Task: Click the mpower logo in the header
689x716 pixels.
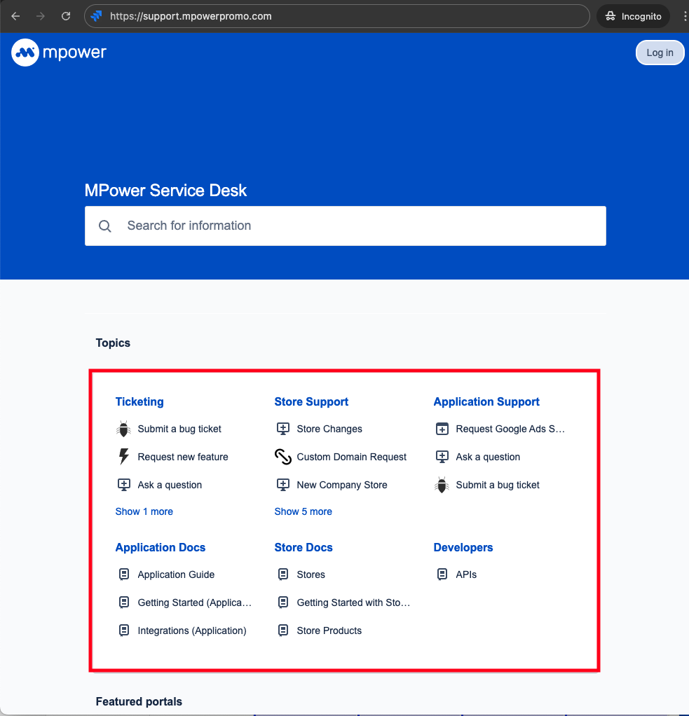Action: pos(59,53)
